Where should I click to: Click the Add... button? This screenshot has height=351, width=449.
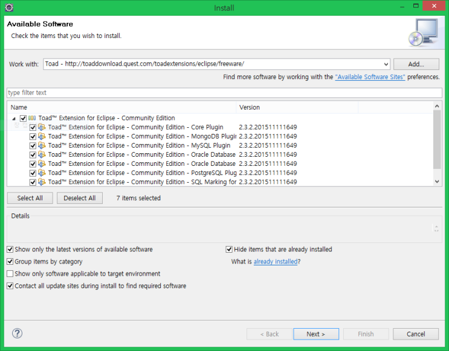(x=416, y=64)
